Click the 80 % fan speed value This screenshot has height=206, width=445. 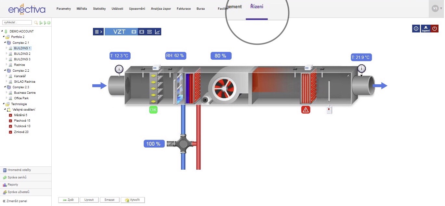[220, 56]
